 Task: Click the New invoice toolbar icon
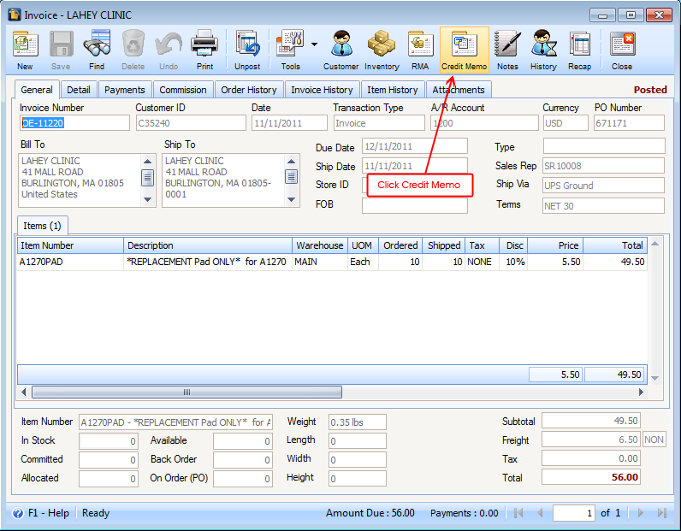(25, 44)
